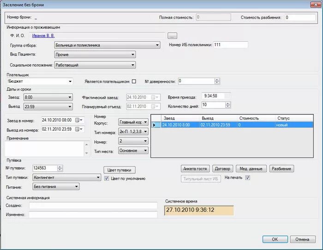Open the calendar for Заезд в номер
Viewport: 323px width, 250px height.
tap(79, 120)
